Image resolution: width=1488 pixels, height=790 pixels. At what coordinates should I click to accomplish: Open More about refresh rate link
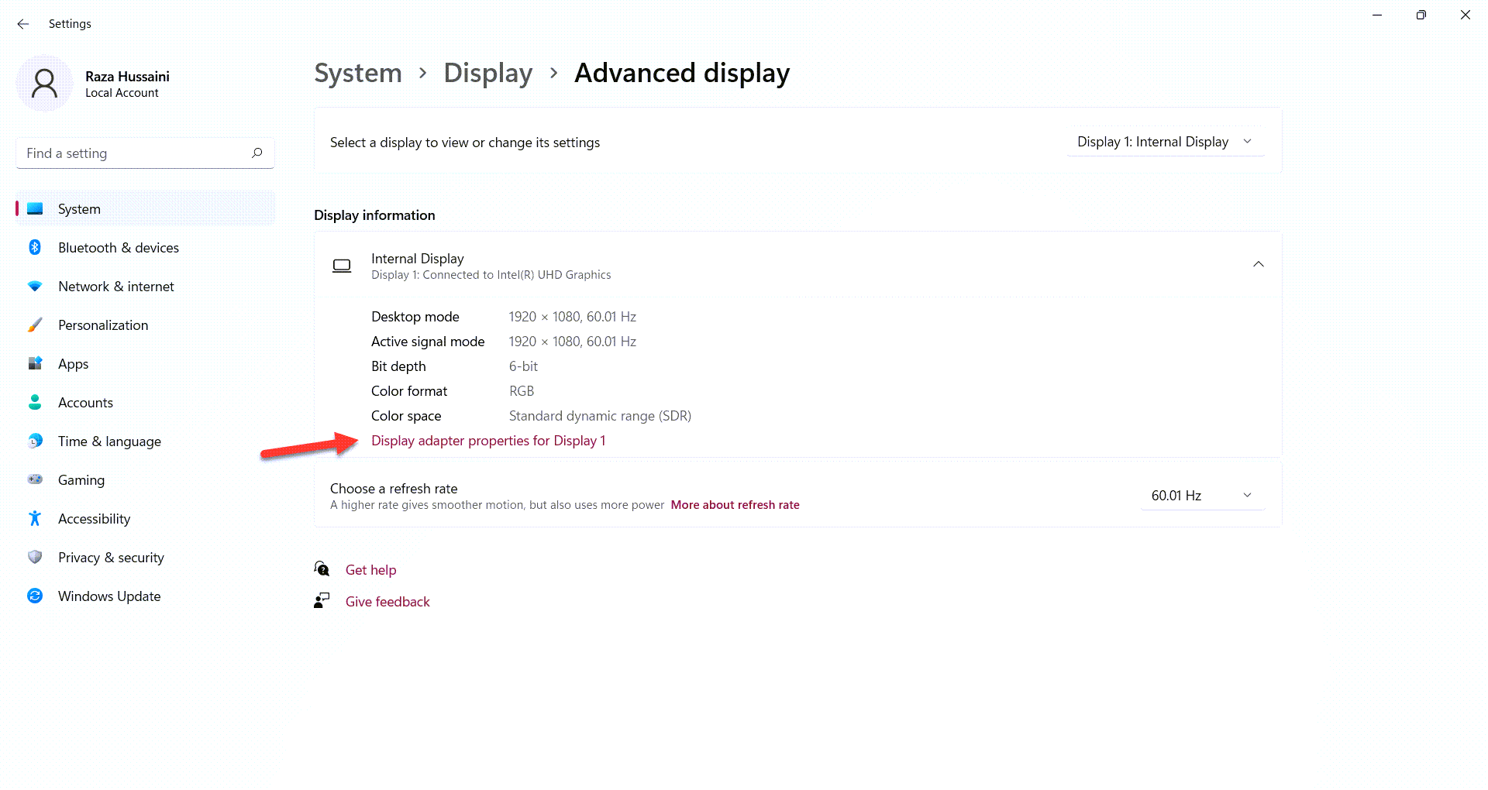pos(735,505)
